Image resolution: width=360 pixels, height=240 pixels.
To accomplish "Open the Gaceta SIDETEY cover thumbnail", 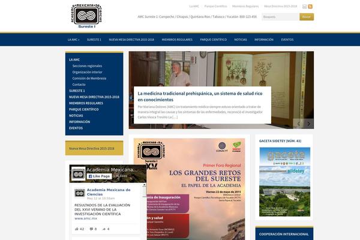I will tap(284, 182).
